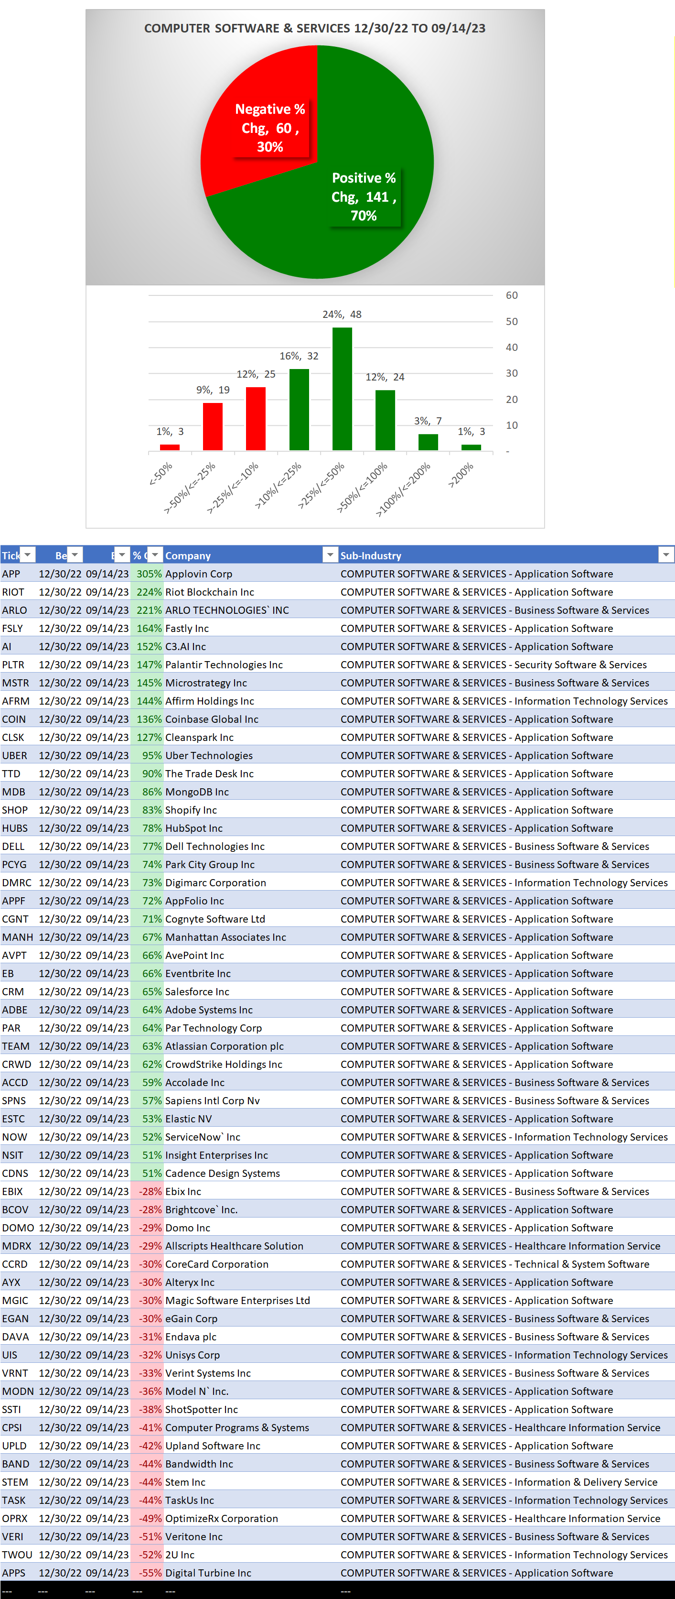Click the Company column header cell
The height and width of the screenshot is (1599, 675).
(251, 555)
